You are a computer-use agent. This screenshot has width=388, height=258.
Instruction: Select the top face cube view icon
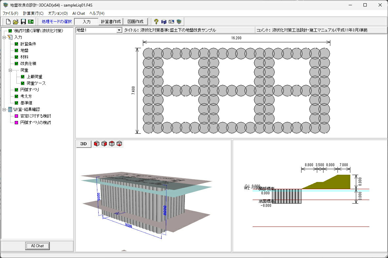point(112,144)
